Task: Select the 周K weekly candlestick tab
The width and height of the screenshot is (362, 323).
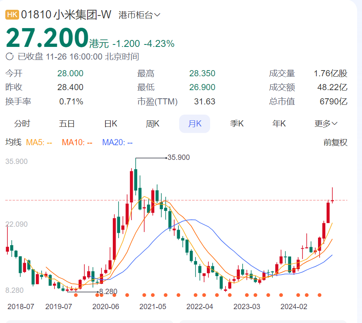Action: (x=153, y=124)
